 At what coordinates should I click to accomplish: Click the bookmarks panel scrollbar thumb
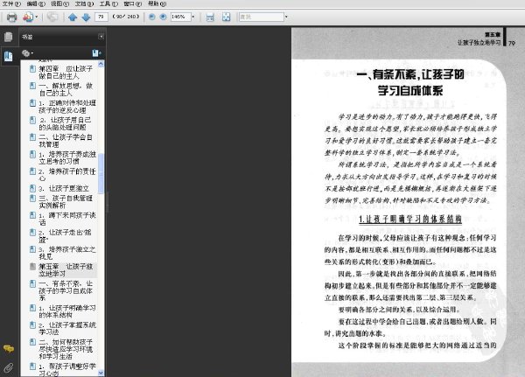pyautogui.click(x=101, y=174)
